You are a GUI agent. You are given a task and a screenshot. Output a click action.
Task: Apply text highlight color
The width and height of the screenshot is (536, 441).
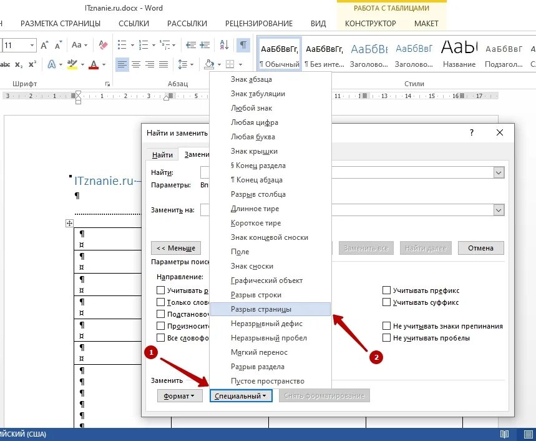pos(72,64)
